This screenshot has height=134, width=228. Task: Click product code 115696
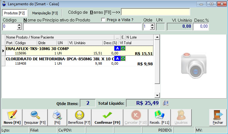click(21, 53)
